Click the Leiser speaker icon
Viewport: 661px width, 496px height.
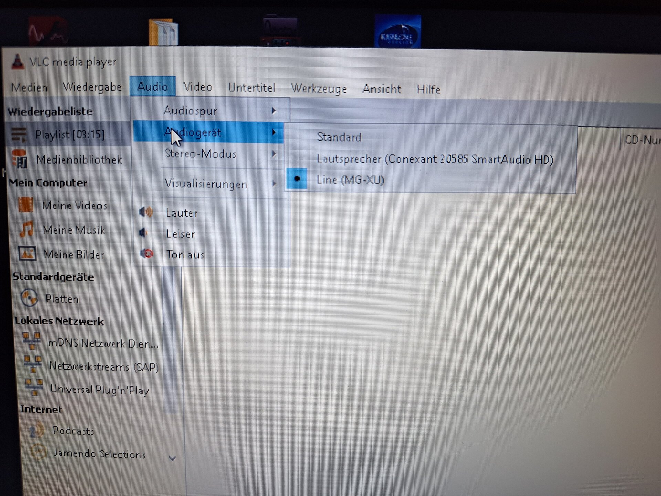144,233
